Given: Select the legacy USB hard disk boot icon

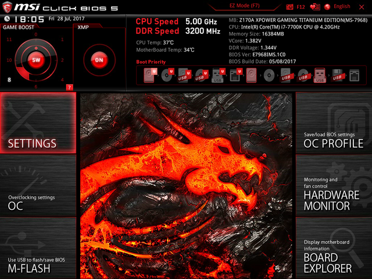Looking at the screenshot, I should pyautogui.click(x=286, y=76).
